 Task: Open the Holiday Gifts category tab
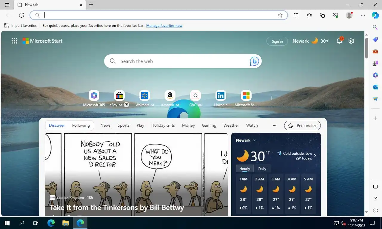163,126
